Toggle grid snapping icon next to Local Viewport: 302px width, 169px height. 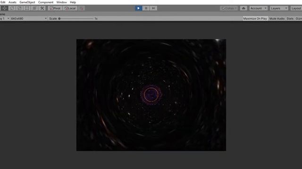(82, 8)
